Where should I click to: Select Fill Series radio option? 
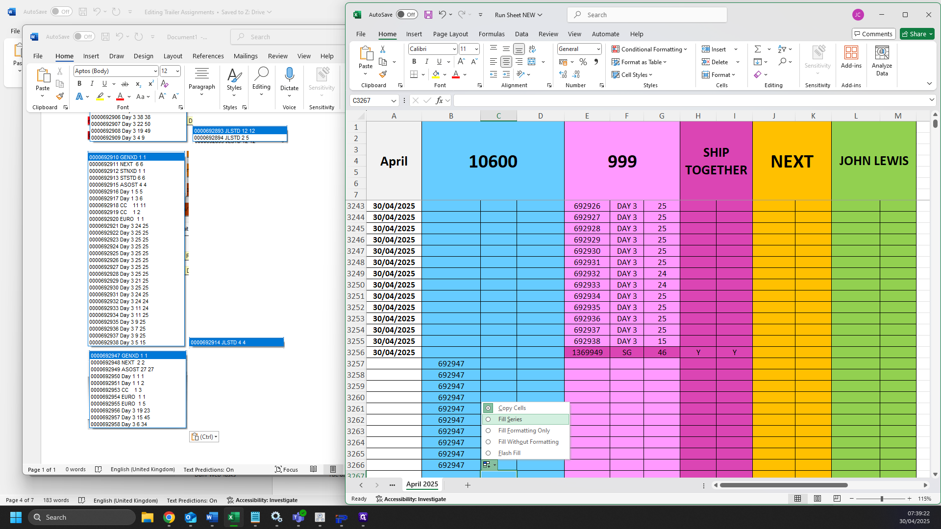pyautogui.click(x=488, y=419)
